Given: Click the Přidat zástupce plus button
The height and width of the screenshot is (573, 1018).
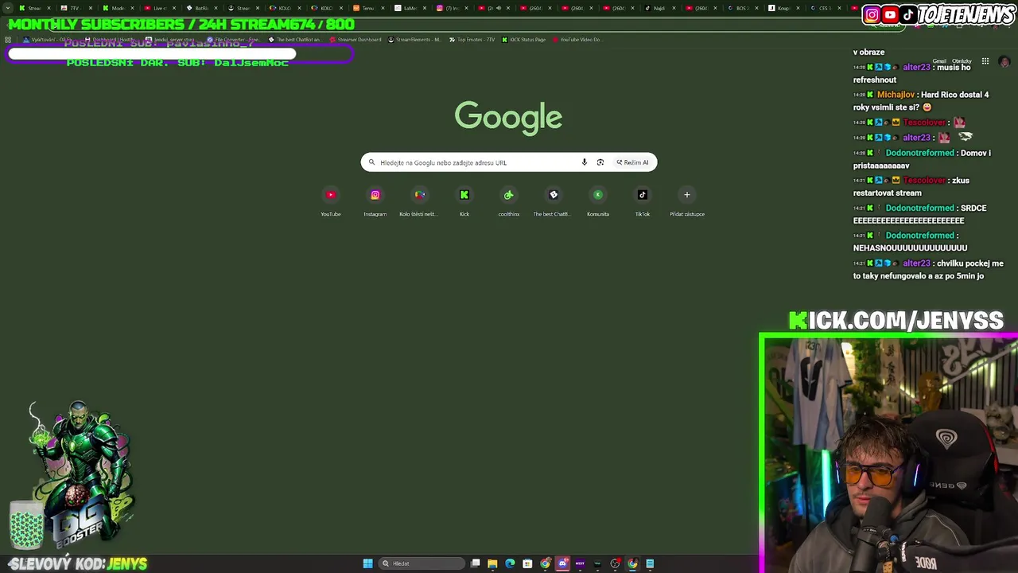Looking at the screenshot, I should click(x=687, y=195).
